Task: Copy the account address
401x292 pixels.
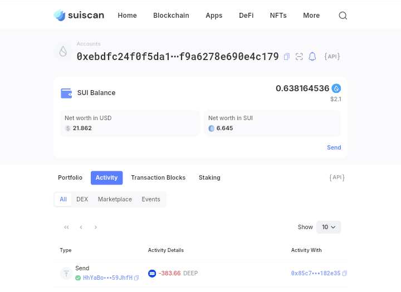Action: pos(287,57)
